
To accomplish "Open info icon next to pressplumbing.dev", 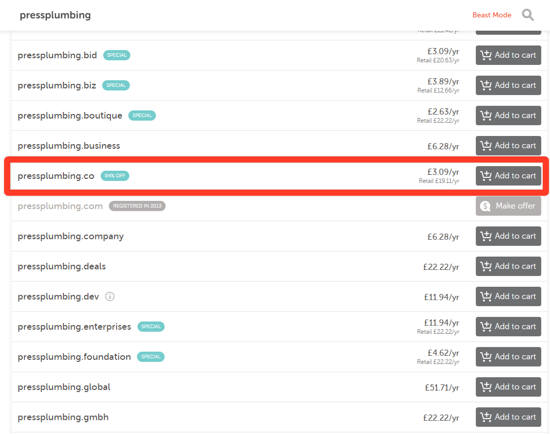I will 110,296.
